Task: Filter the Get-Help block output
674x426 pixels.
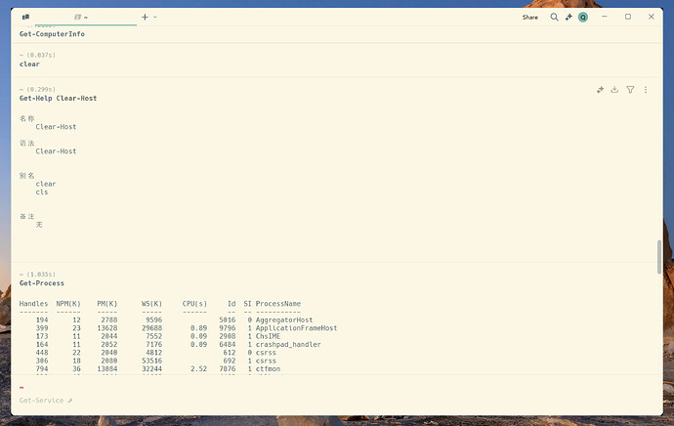Action: coord(630,90)
